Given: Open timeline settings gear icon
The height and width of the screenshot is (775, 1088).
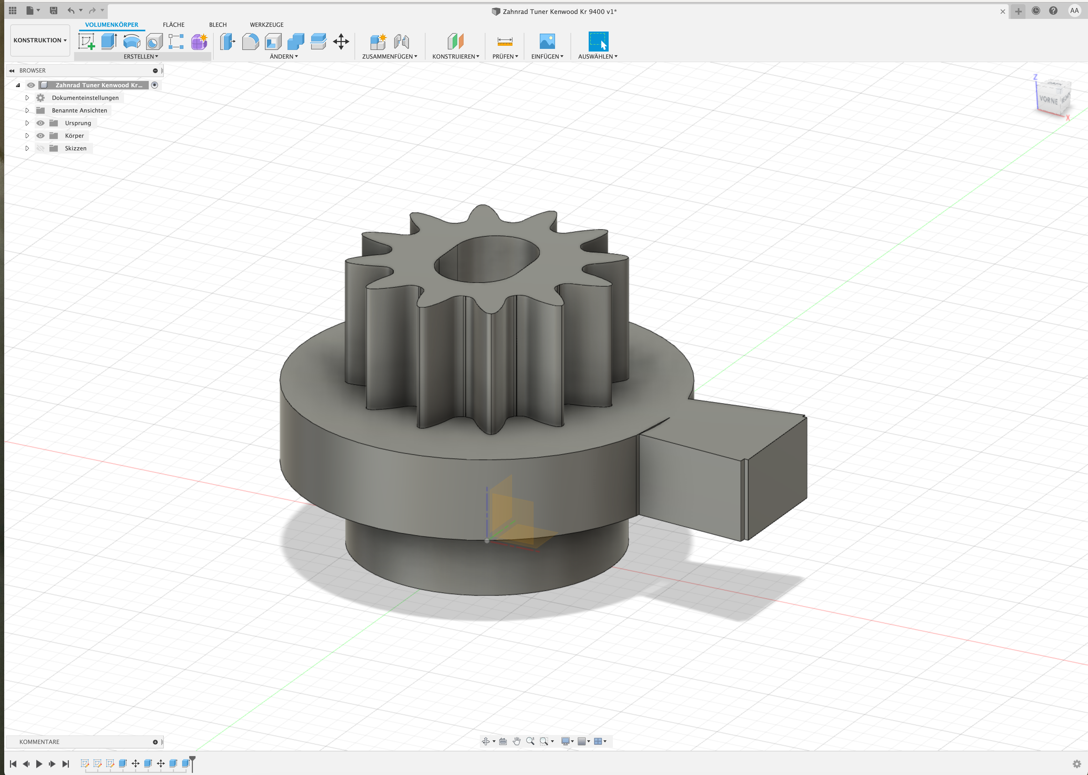Looking at the screenshot, I should coord(1076,763).
